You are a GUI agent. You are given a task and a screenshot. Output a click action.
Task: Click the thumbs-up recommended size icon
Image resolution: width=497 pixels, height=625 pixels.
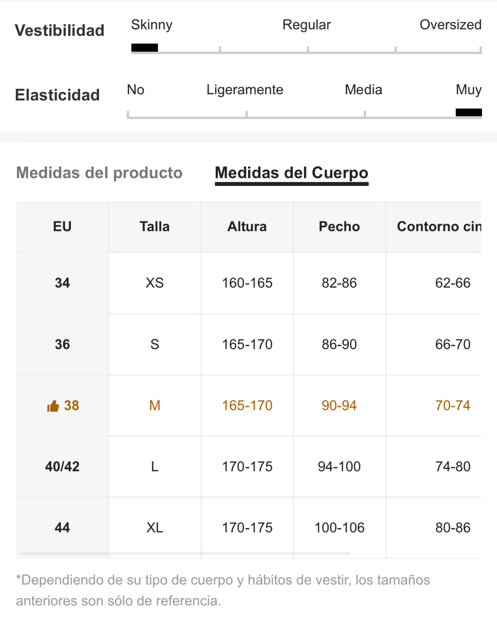[52, 406]
